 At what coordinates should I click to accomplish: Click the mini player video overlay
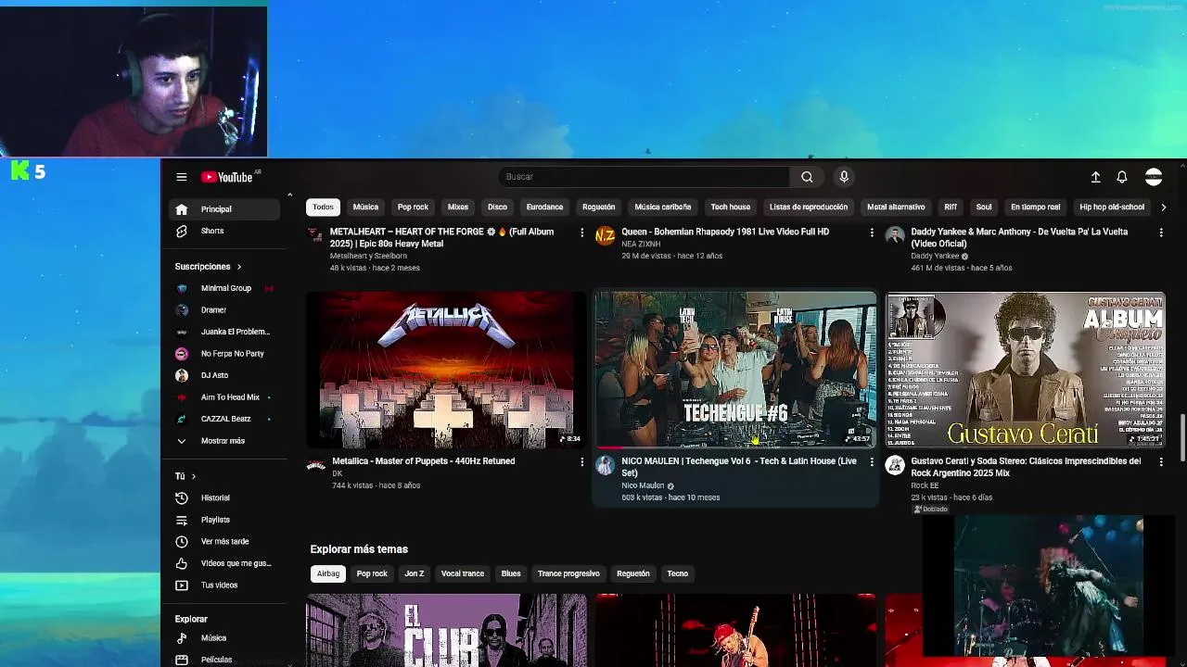pos(1048,585)
